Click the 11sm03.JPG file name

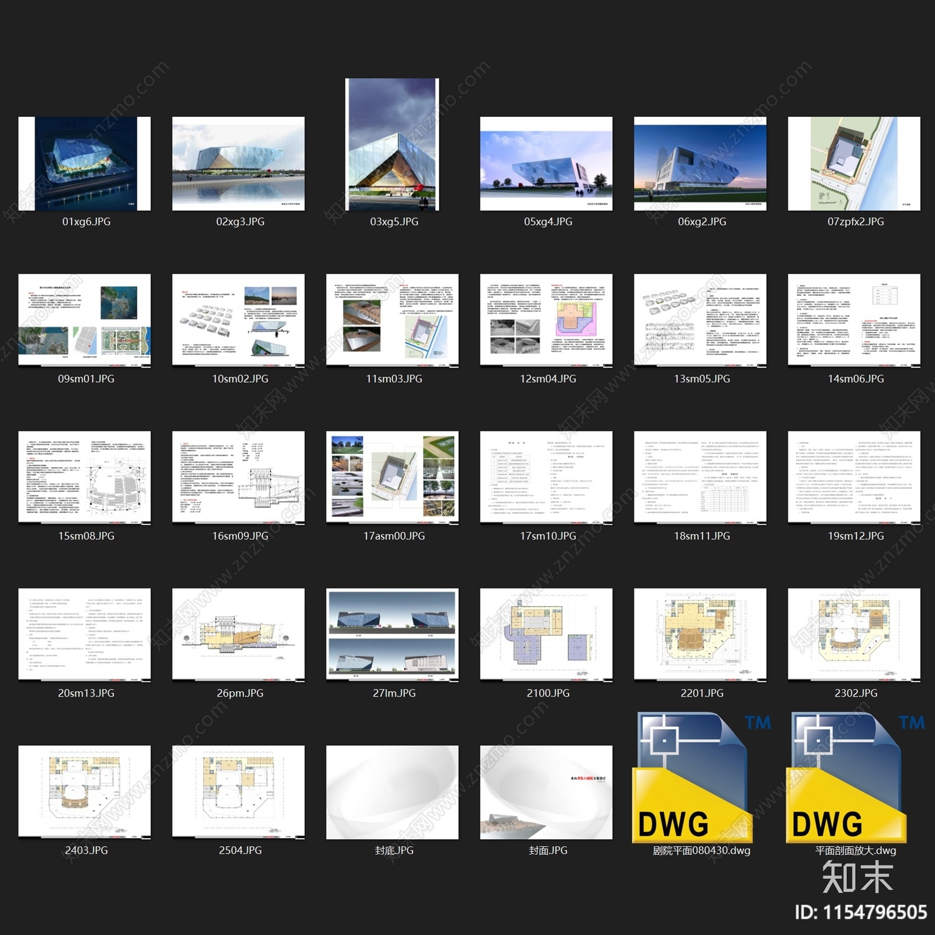point(394,379)
